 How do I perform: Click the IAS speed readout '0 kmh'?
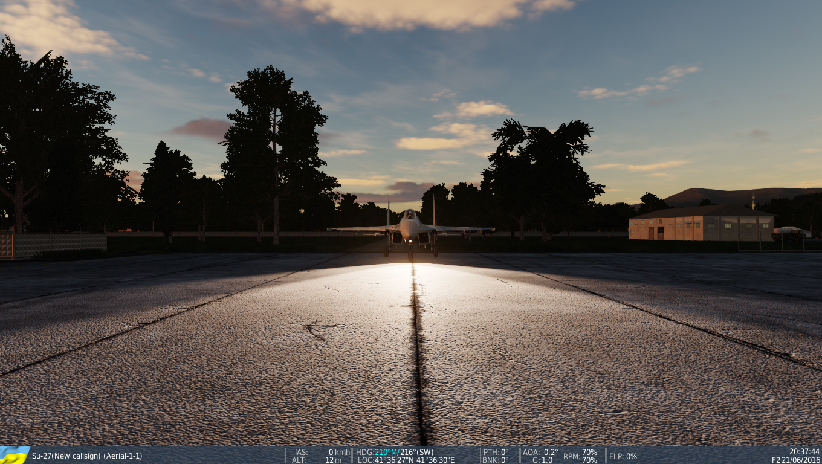click(339, 452)
